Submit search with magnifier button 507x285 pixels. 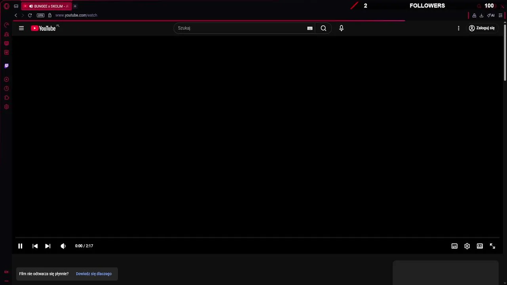[x=324, y=28]
